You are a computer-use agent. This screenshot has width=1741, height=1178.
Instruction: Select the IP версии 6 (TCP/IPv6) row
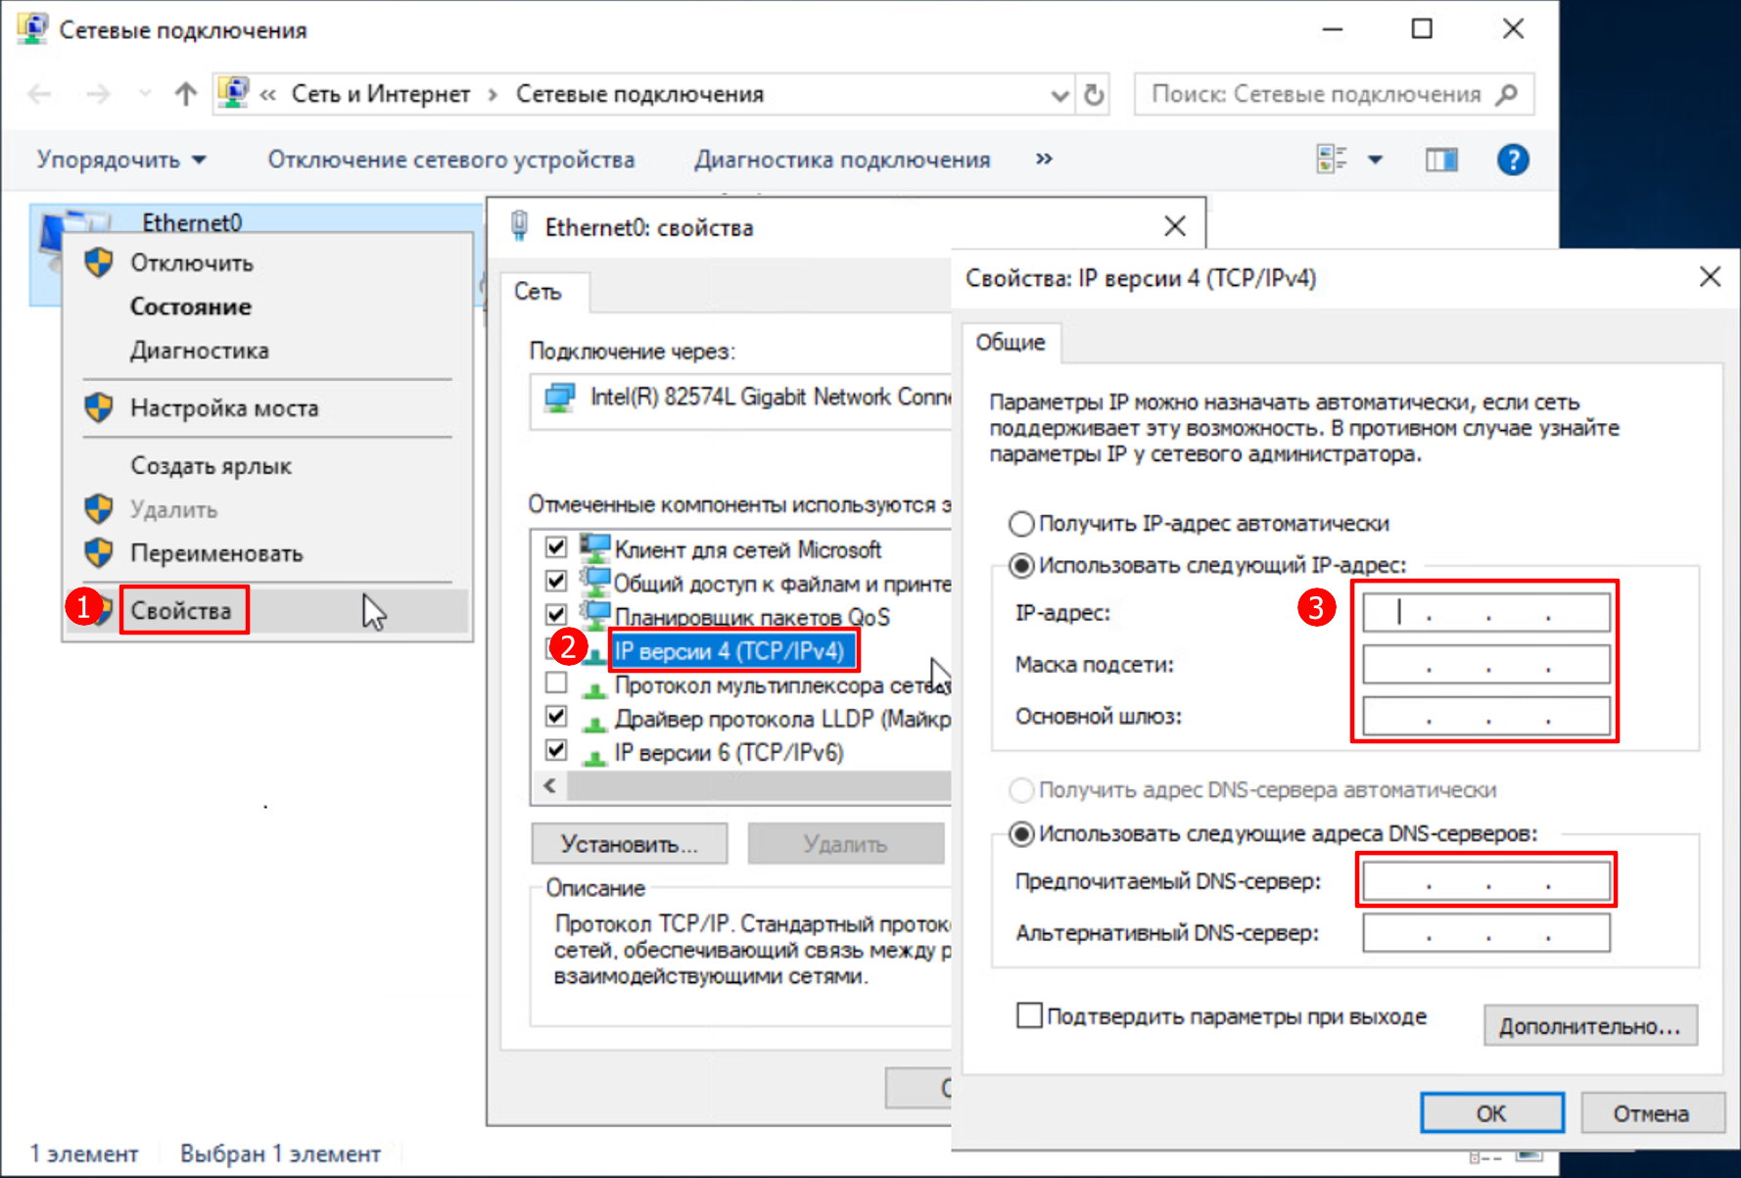[x=729, y=753]
